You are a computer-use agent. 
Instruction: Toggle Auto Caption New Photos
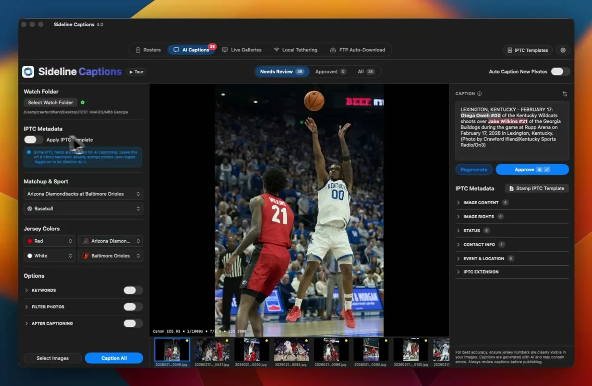click(x=560, y=72)
